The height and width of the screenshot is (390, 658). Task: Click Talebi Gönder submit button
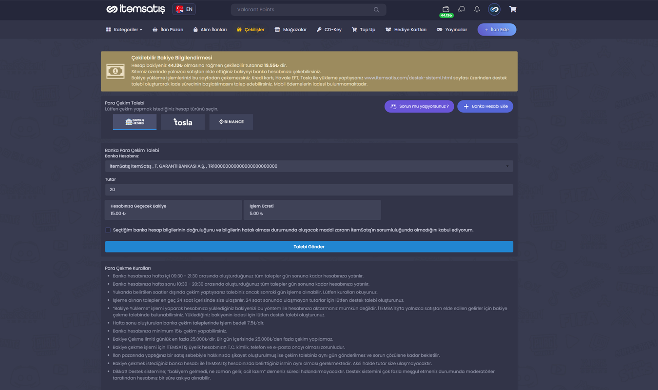309,247
